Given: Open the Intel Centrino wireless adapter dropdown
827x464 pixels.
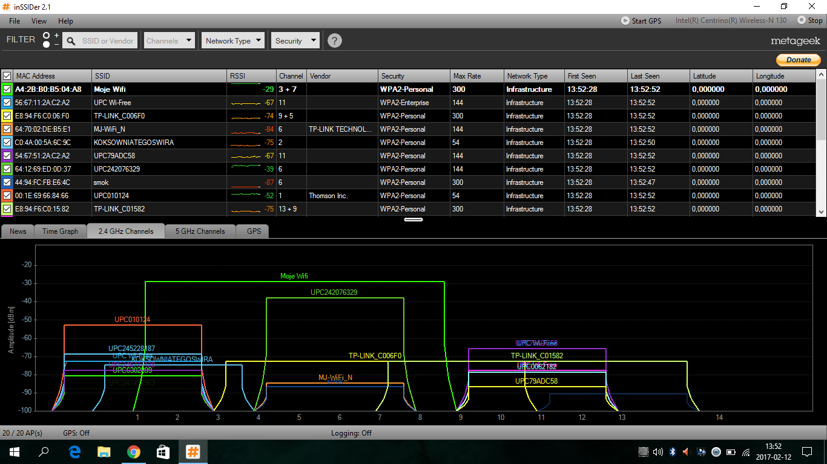Looking at the screenshot, I should (731, 21).
